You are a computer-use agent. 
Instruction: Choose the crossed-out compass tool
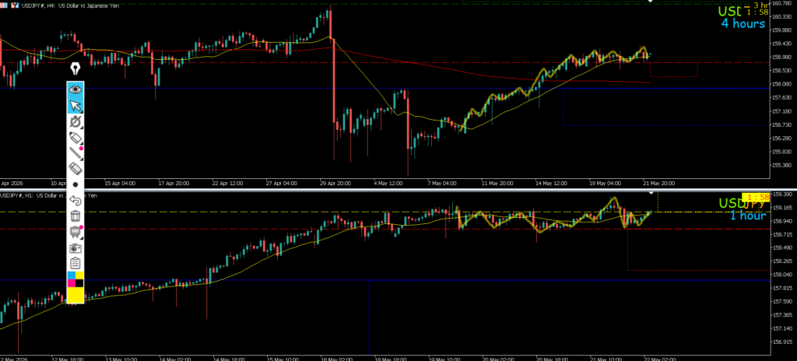click(75, 121)
